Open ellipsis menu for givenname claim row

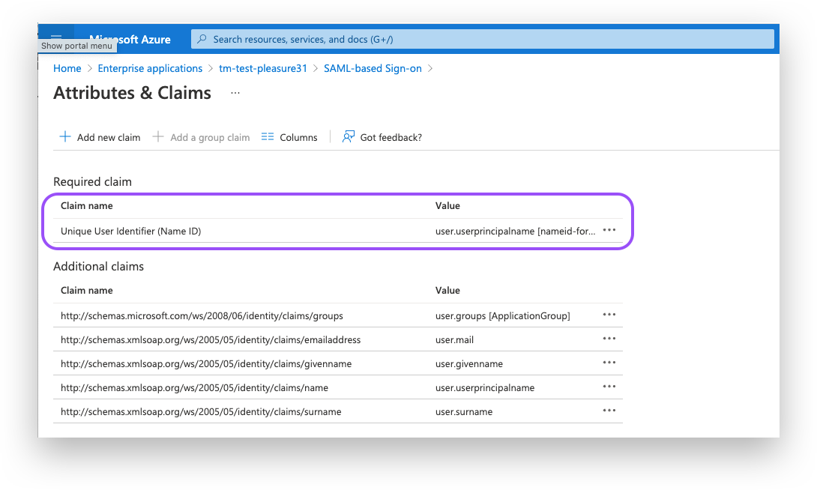tap(609, 363)
